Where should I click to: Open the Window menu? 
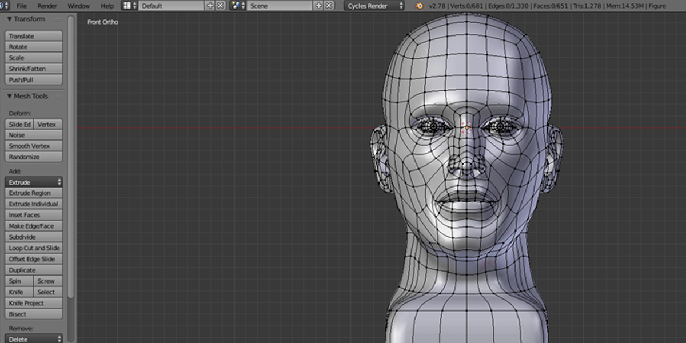(x=78, y=6)
